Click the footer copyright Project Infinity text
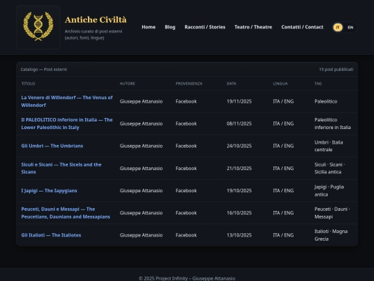374x281 pixels. coord(187,278)
